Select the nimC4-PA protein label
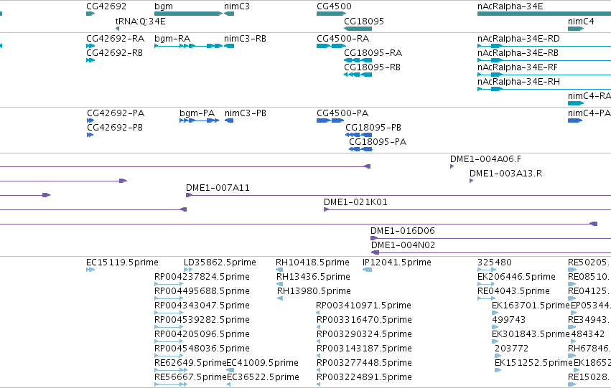The image size is (611, 388). pyautogui.click(x=589, y=113)
